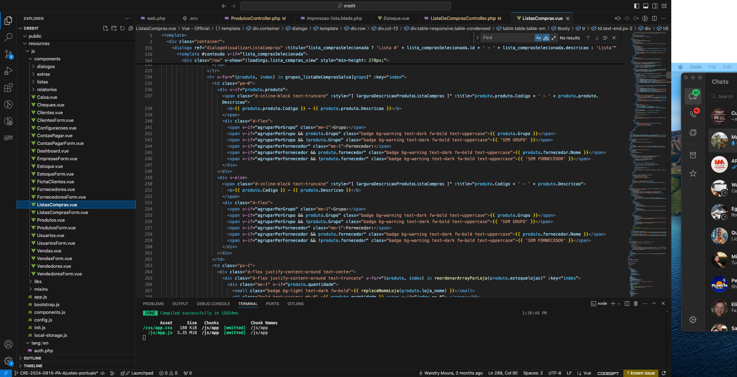Toggle Match Whole Word in Find
Screen dimensions: 737x377
click(546, 38)
